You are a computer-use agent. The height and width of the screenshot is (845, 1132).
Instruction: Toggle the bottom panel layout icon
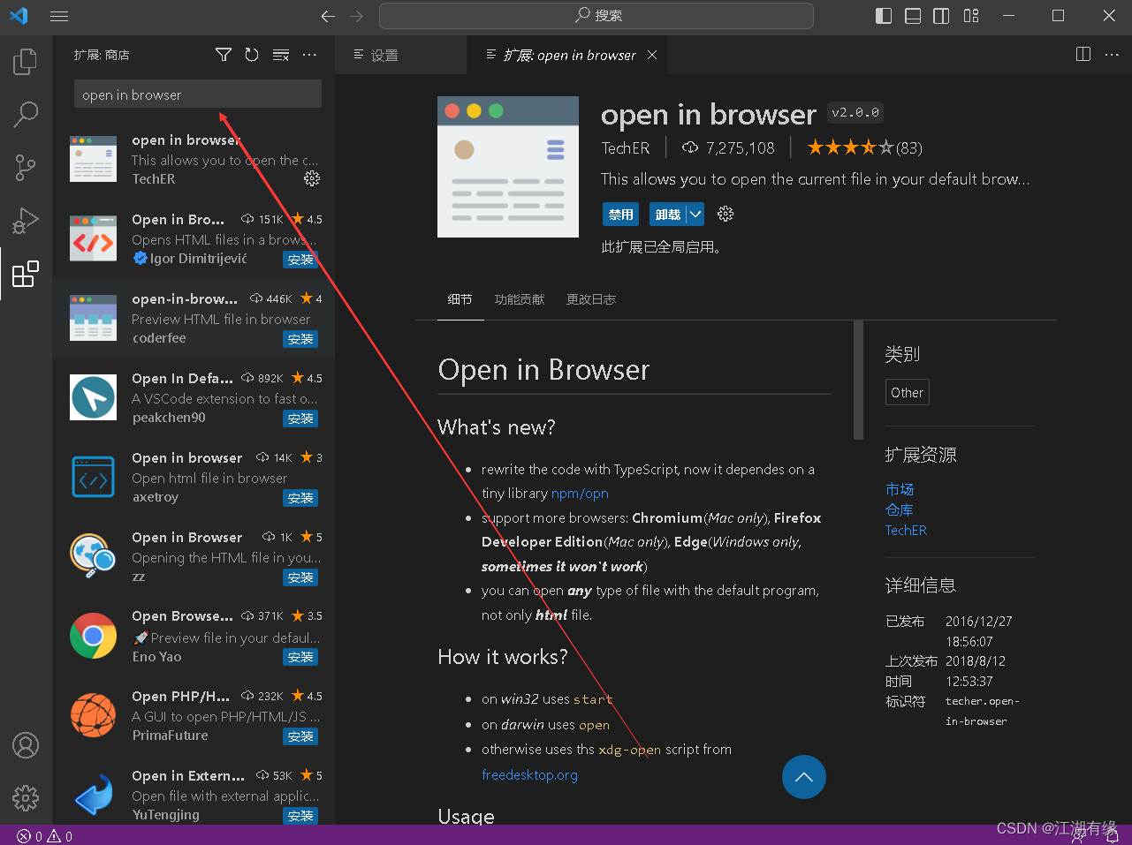pos(913,16)
